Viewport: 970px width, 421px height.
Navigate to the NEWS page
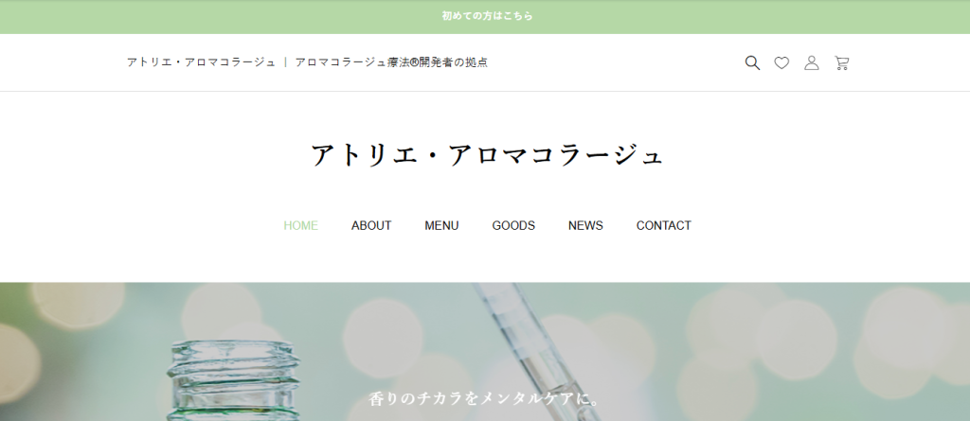585,225
